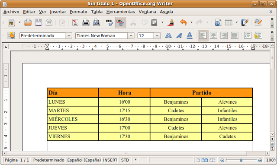Open the Styles and Formatting icon

click(11, 35)
